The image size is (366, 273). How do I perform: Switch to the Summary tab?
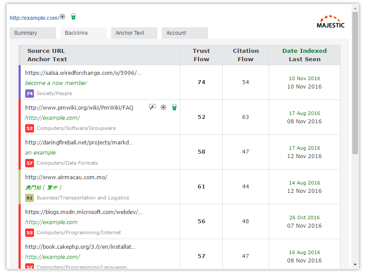coord(33,33)
